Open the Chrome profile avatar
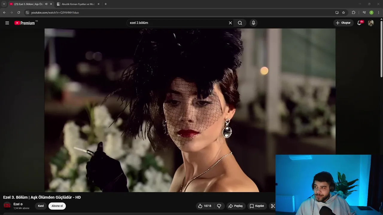Image resolution: width=383 pixels, height=215 pixels. tap(371, 13)
